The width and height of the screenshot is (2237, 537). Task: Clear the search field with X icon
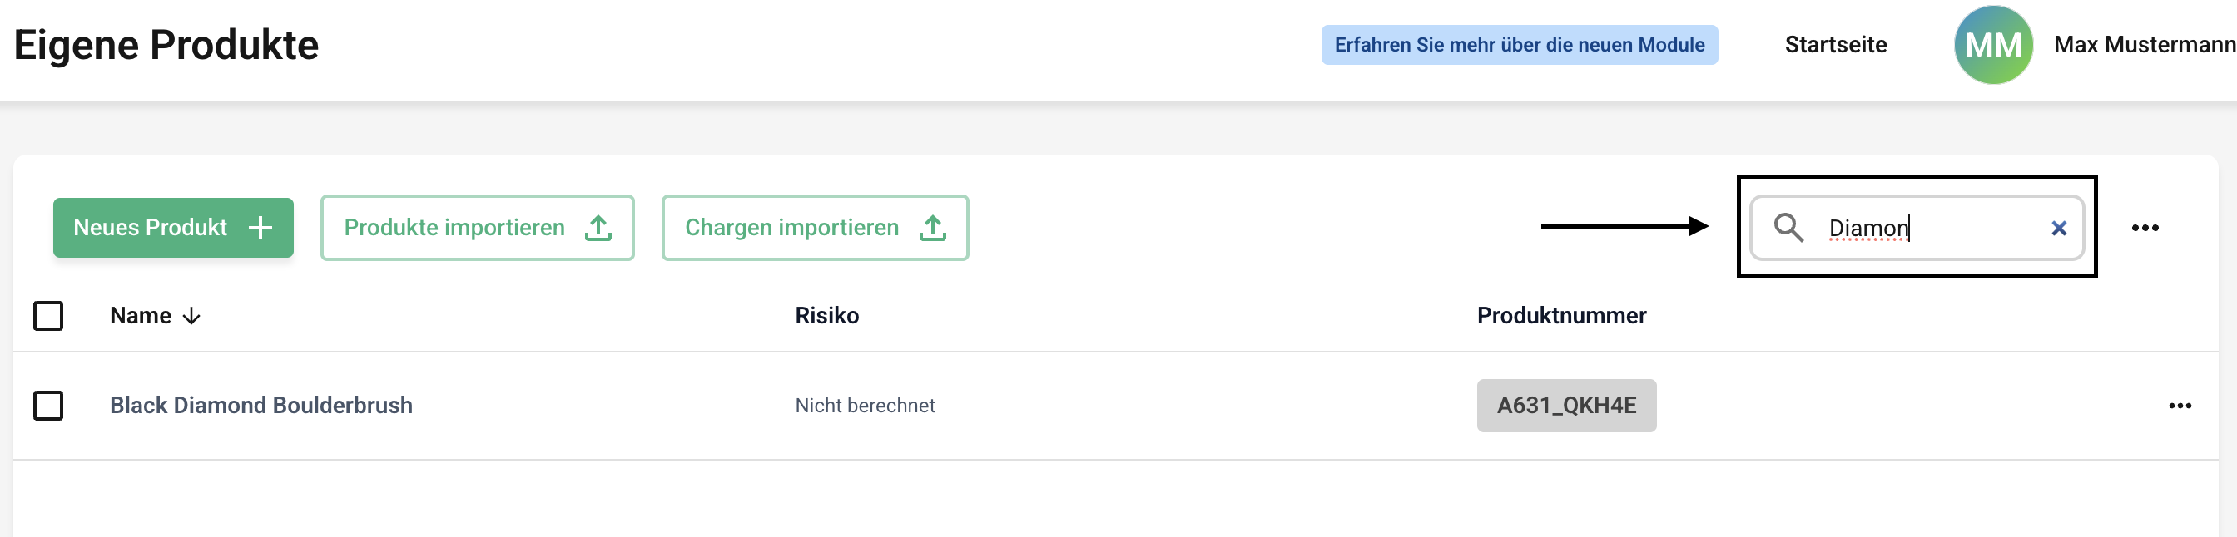[x=2058, y=228]
